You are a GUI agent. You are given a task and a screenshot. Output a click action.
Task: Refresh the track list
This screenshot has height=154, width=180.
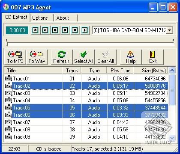pyautogui.click(x=61, y=57)
